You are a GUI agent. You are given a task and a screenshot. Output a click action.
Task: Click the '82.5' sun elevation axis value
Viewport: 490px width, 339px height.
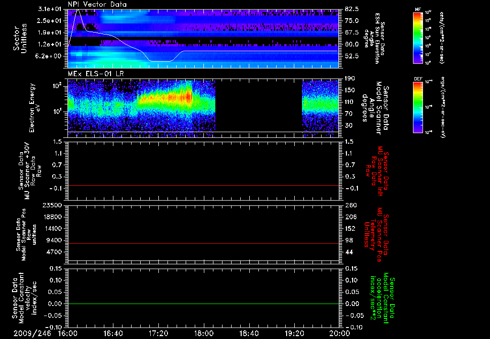352,9
